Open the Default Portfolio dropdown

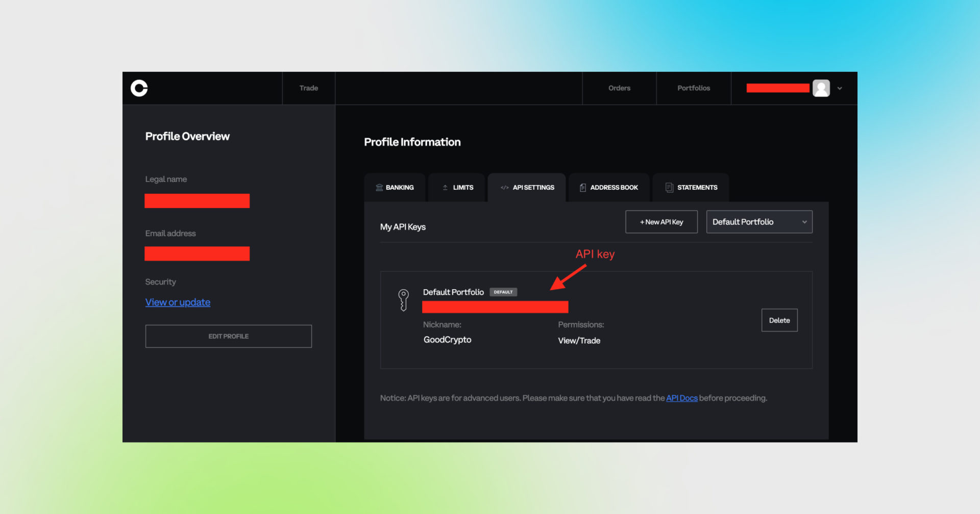759,222
